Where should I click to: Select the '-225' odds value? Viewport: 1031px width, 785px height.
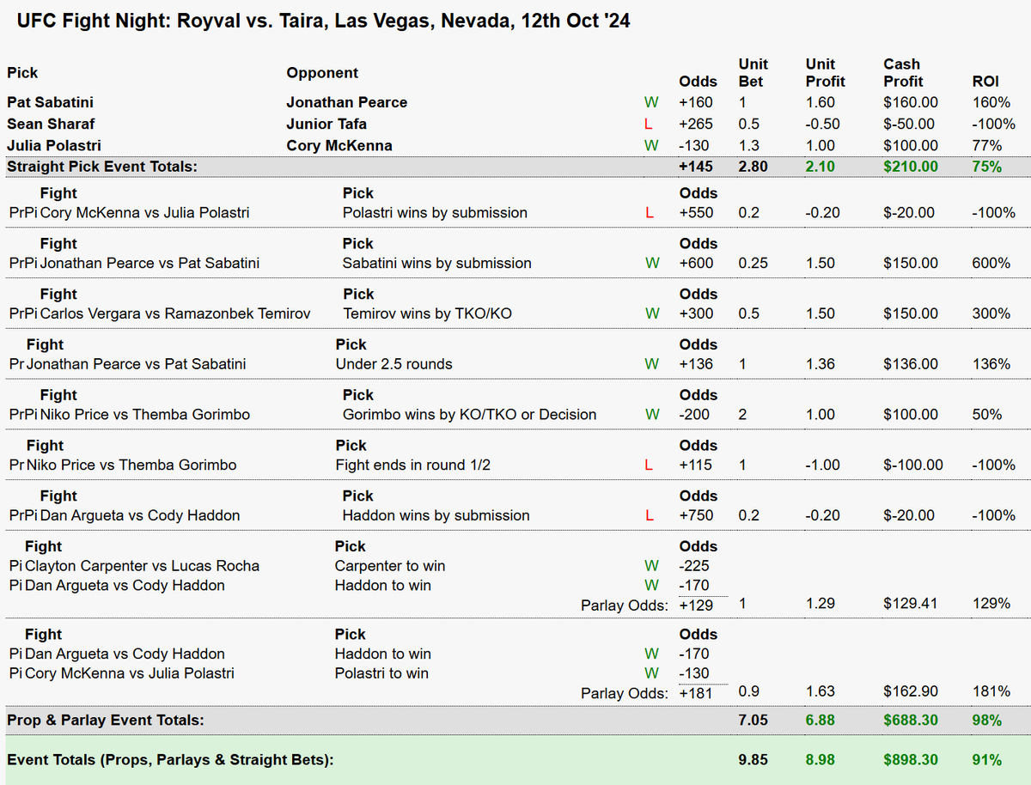click(x=694, y=566)
